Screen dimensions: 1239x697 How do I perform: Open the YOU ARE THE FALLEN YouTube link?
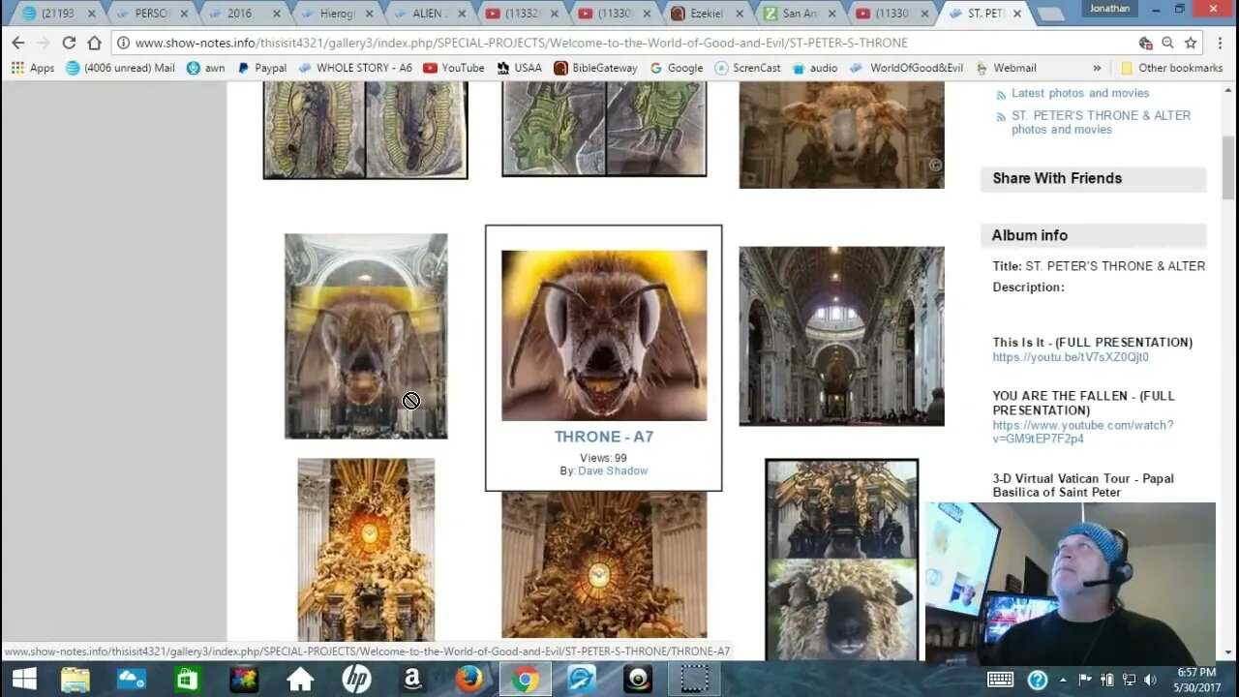point(1083,432)
